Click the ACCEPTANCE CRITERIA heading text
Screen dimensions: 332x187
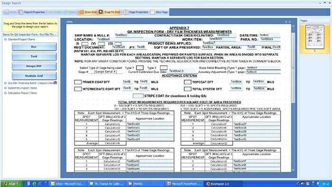point(179,75)
